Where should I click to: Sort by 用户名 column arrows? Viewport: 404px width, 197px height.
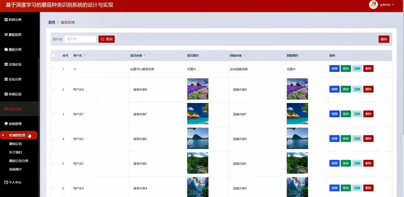[85, 55]
